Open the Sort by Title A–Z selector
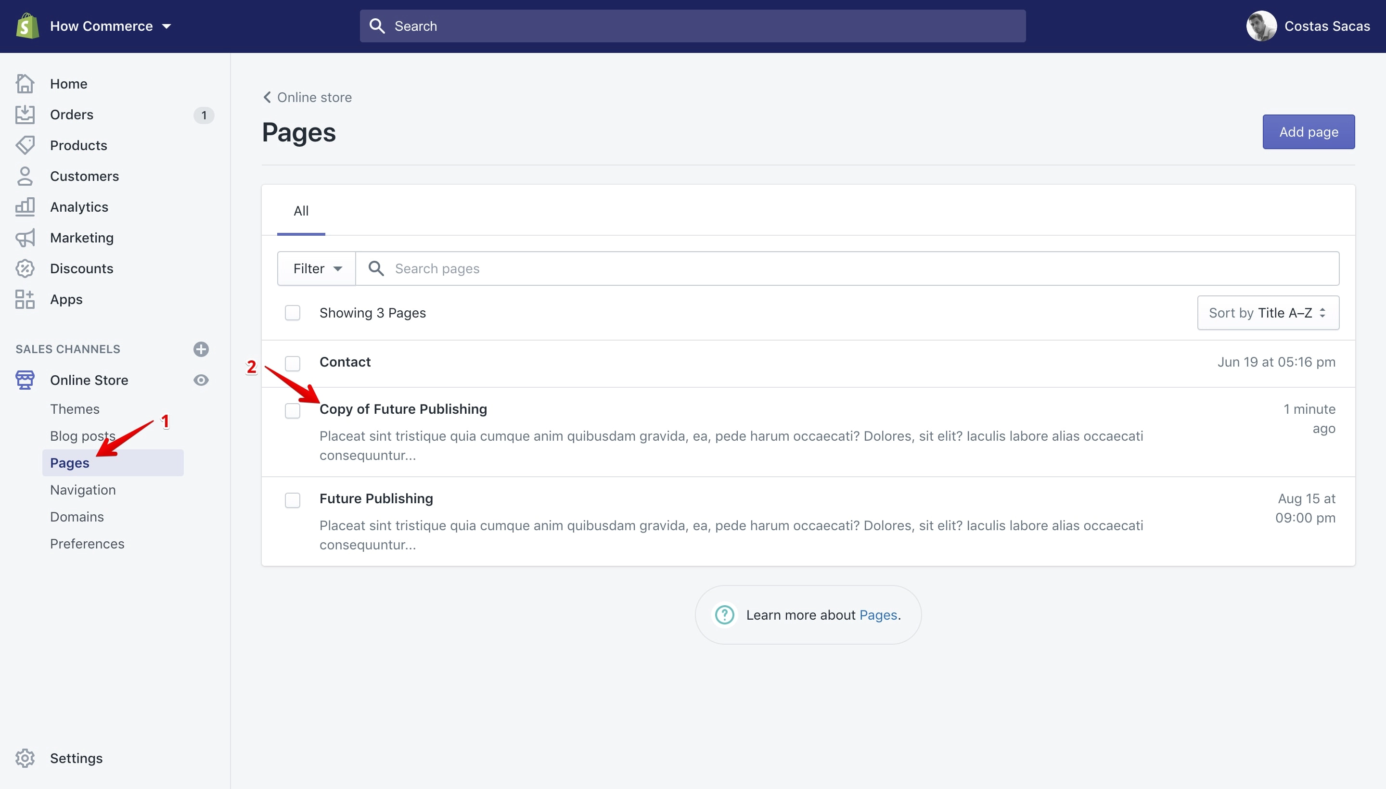Screen dimensions: 1386x789 point(1268,313)
